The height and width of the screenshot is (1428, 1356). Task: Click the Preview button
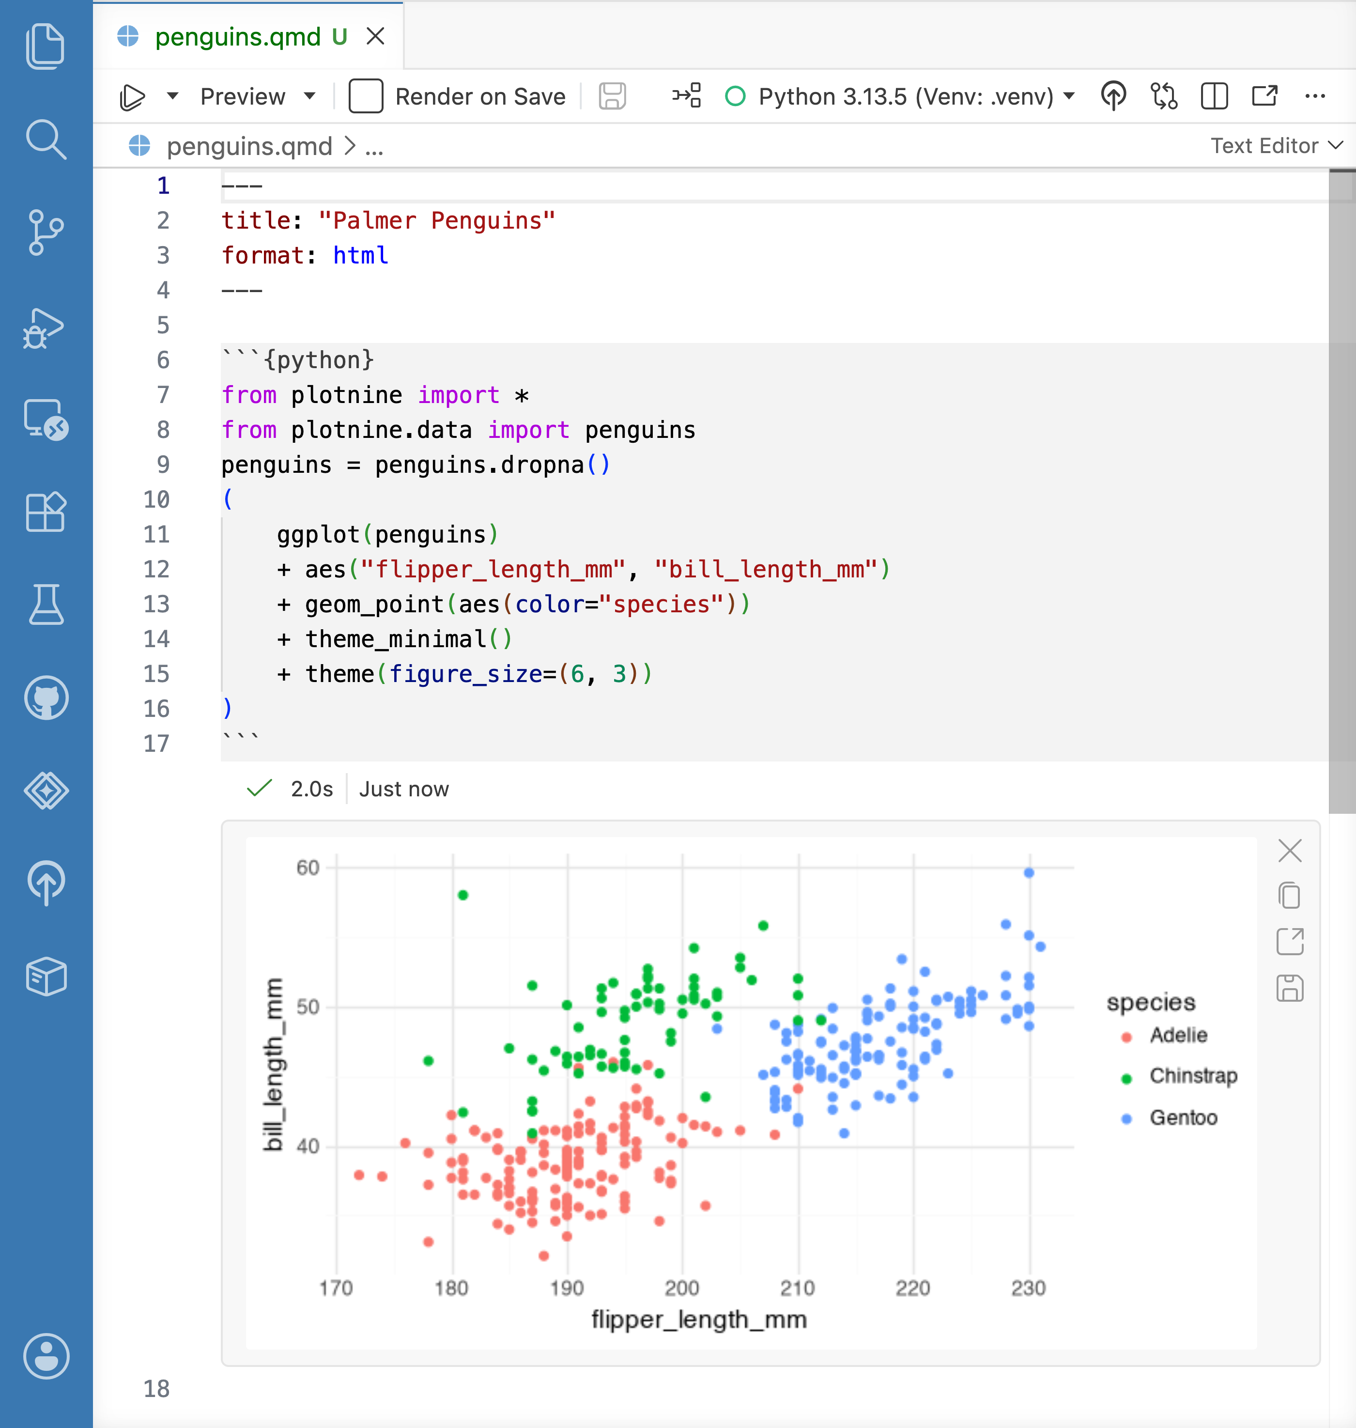coord(242,96)
